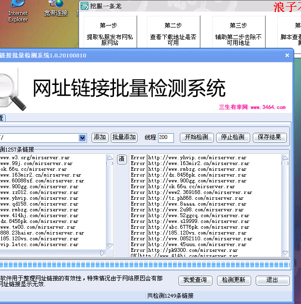Select 第三步 remove unavailable addresses step
This screenshot has height=304, width=301.
click(x=238, y=31)
